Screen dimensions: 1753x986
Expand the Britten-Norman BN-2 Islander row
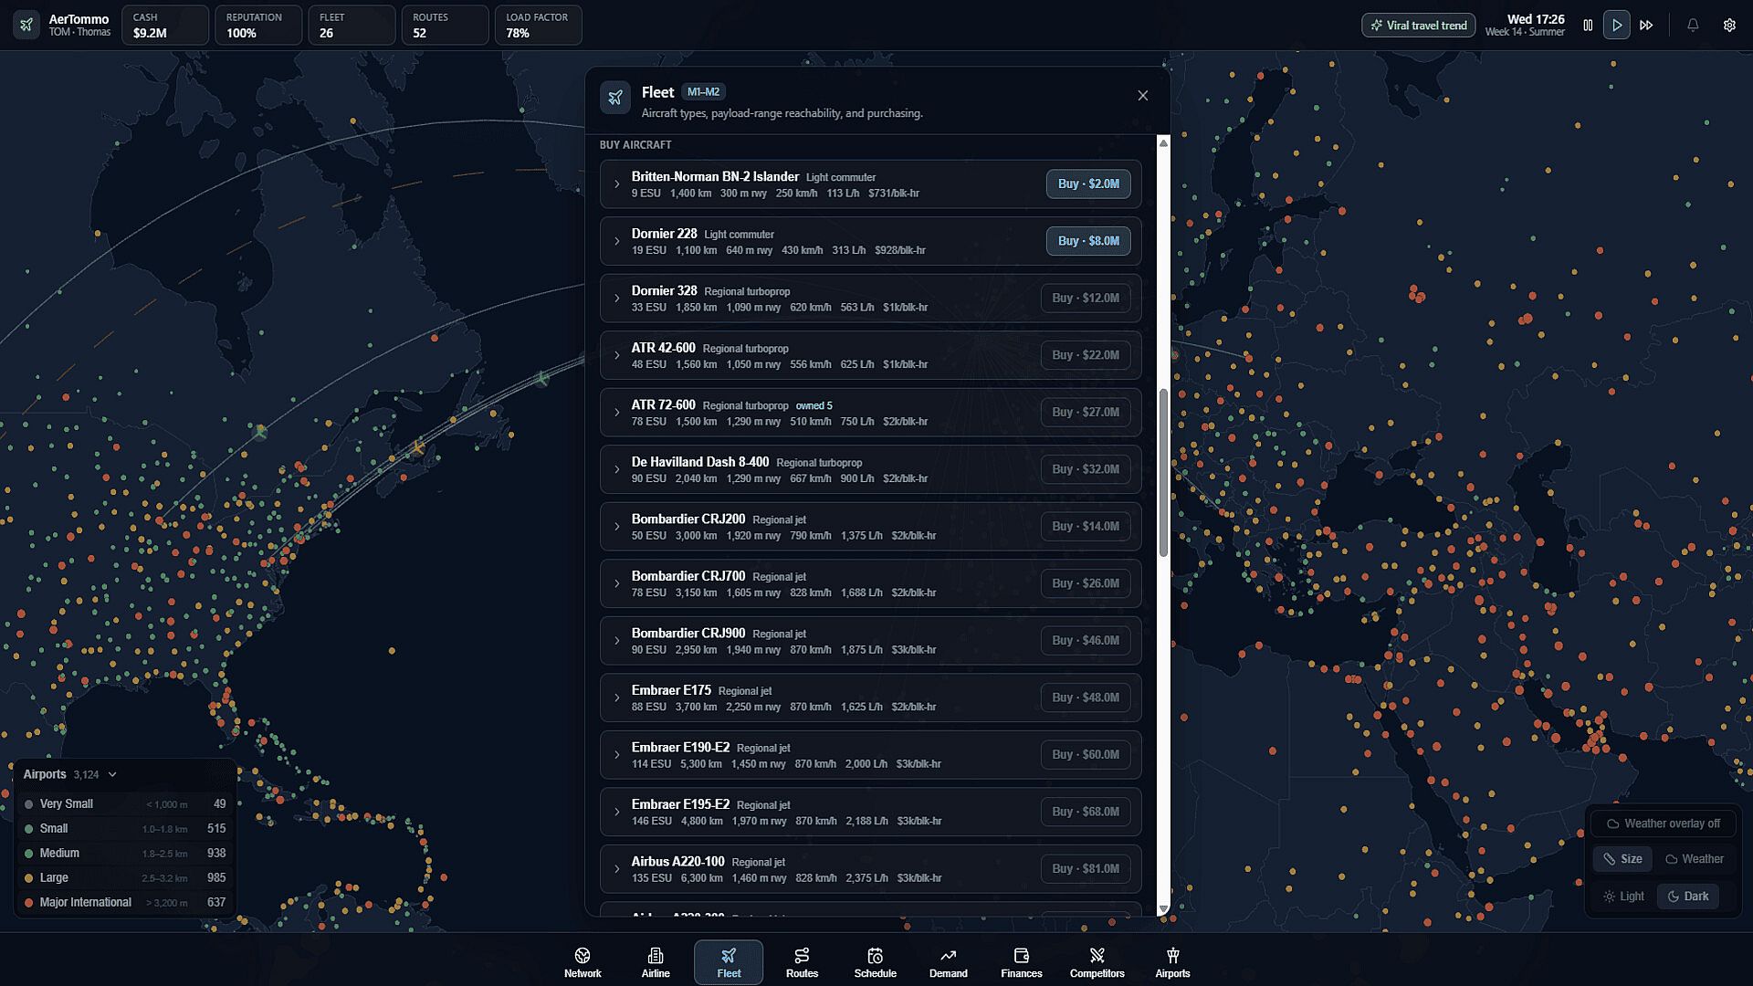pyautogui.click(x=617, y=184)
